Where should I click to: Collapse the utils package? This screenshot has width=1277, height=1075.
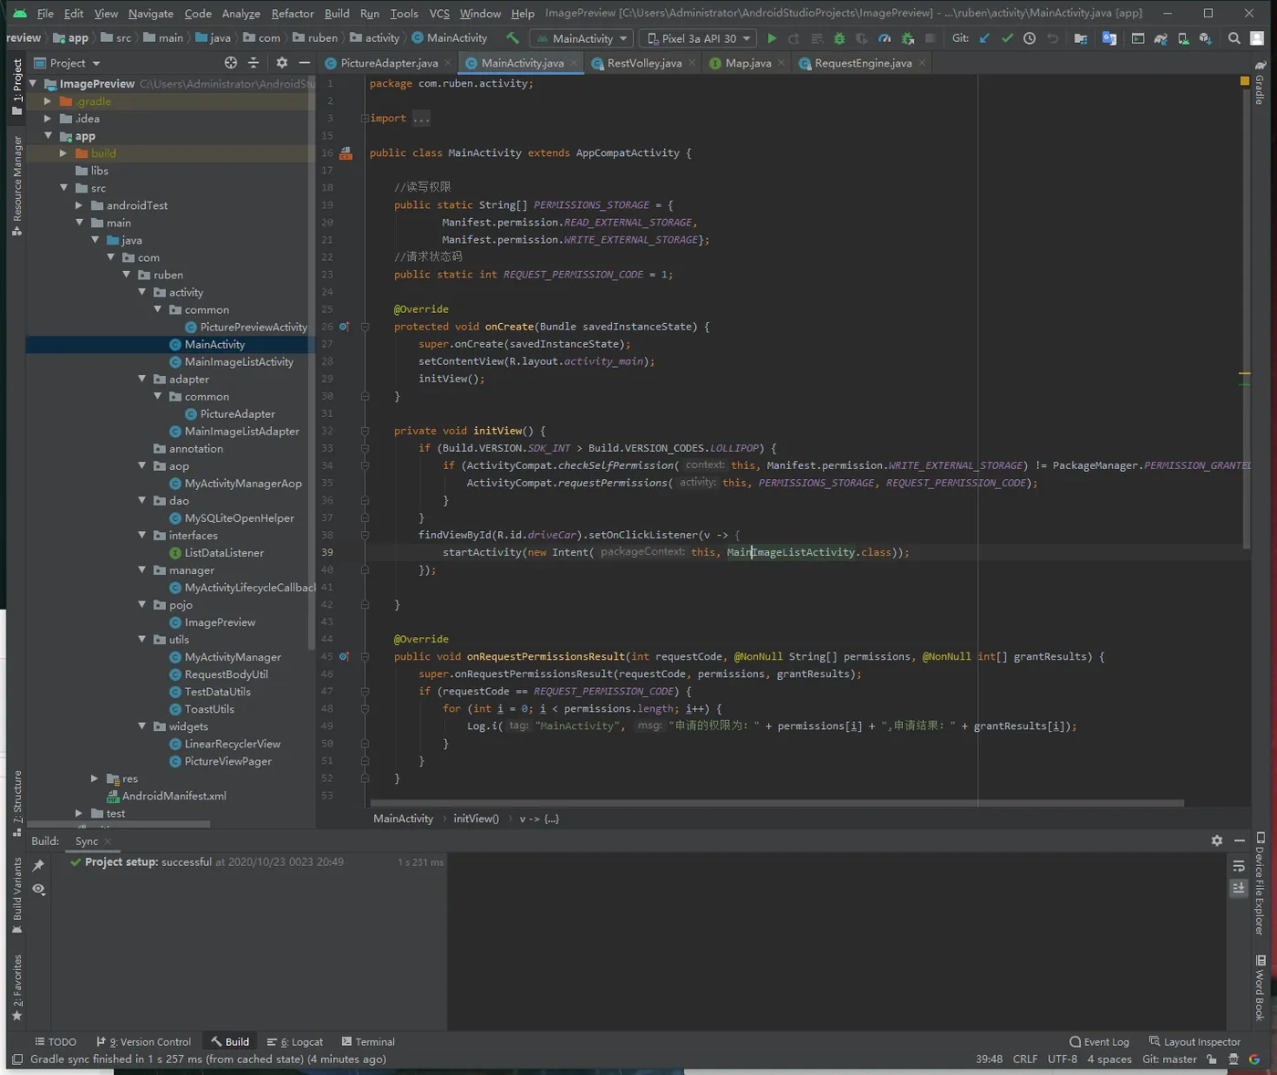(x=141, y=640)
